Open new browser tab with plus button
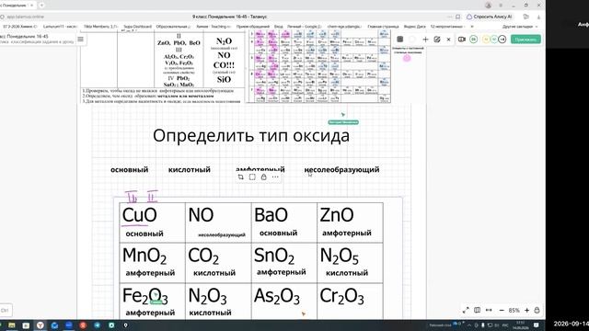Screen dimensions: 589x331 (x=41, y=6)
